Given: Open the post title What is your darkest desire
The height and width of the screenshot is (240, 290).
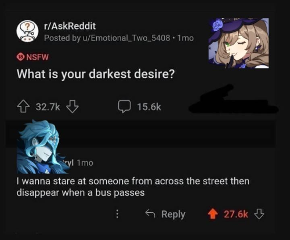Looking at the screenshot, I should pyautogui.click(x=96, y=74).
